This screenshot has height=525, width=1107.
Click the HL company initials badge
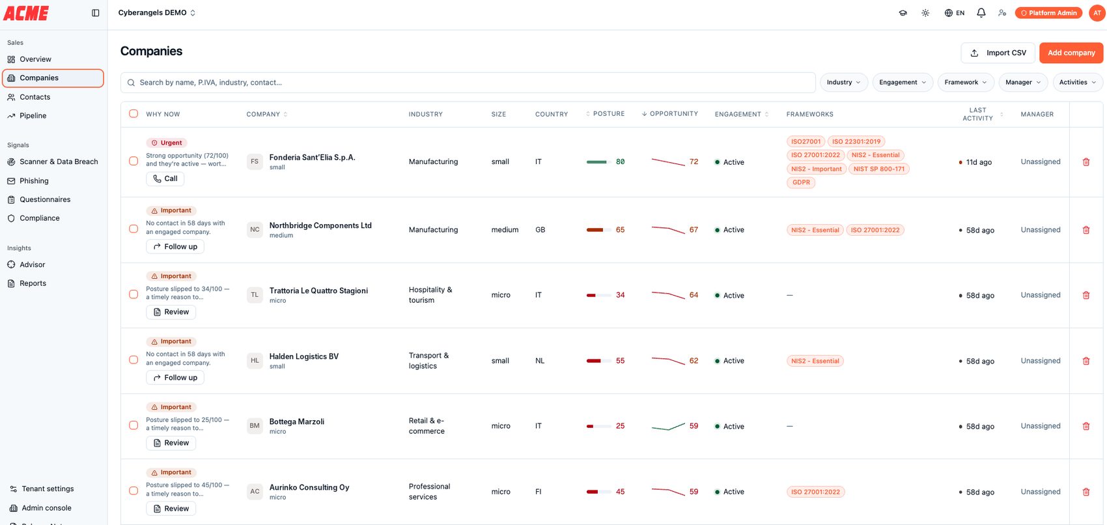tap(255, 361)
